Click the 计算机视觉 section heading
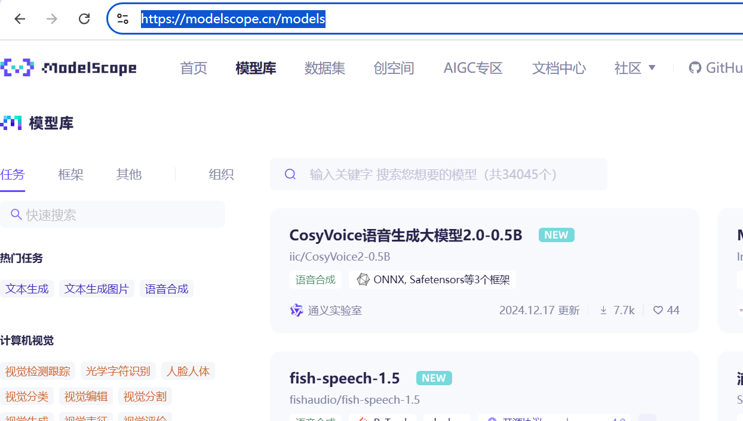 (x=27, y=340)
